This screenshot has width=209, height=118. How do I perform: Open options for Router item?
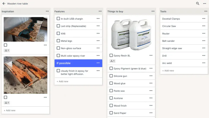click(x=204, y=33)
